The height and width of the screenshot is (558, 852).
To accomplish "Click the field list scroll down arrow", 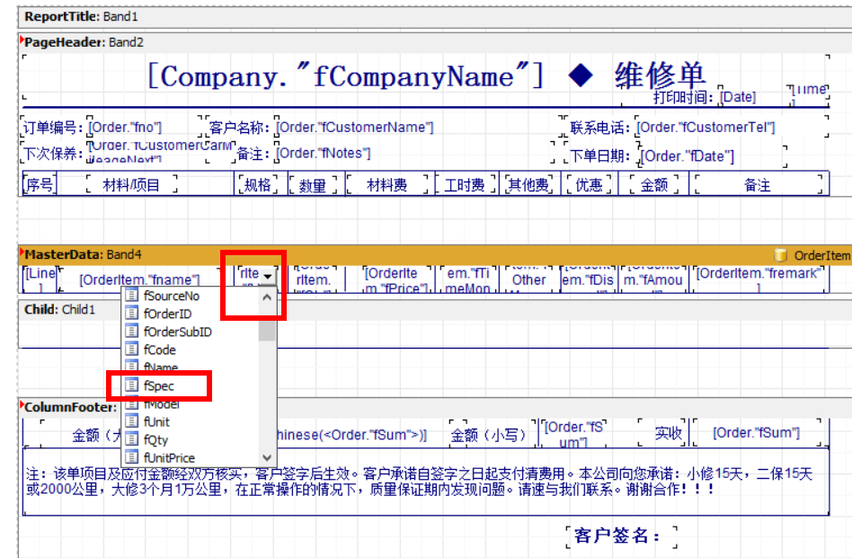I will [267, 457].
